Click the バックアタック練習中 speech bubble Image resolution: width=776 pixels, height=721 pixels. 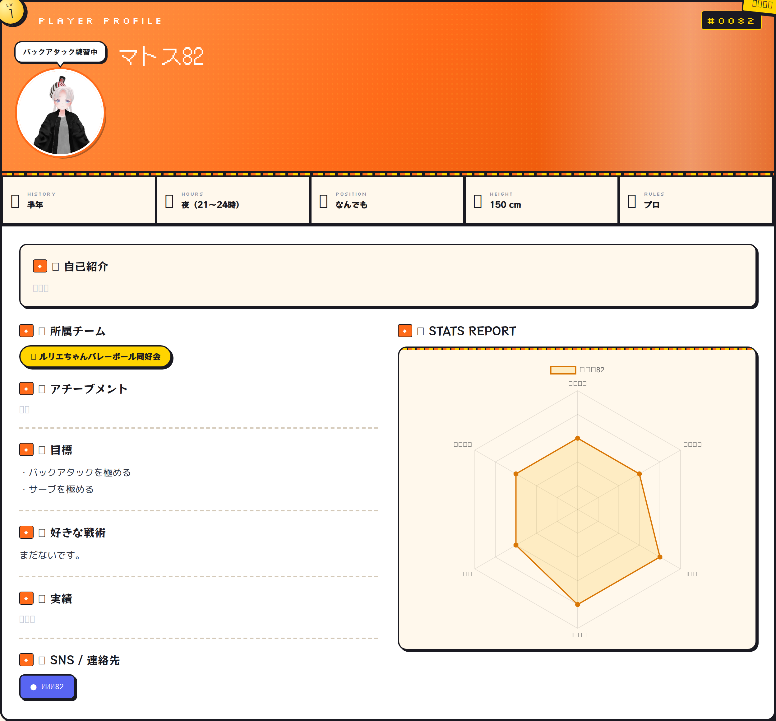coord(60,52)
